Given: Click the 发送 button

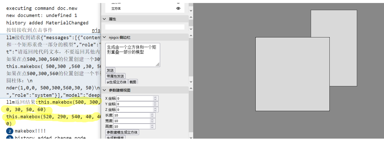Looking at the screenshot, I should (x=110, y=70).
